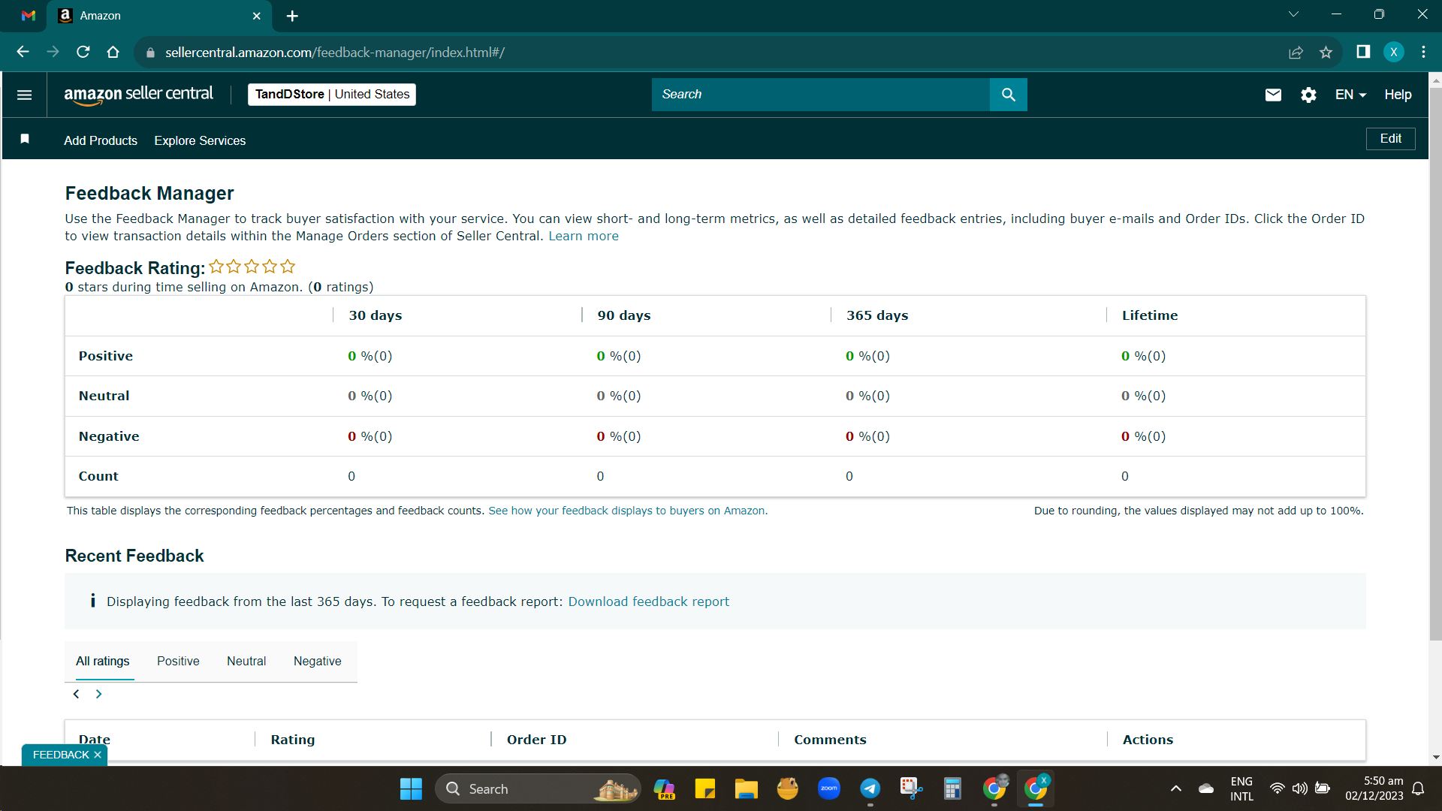
Task: Open File Explorer from taskbar
Action: coord(746,788)
